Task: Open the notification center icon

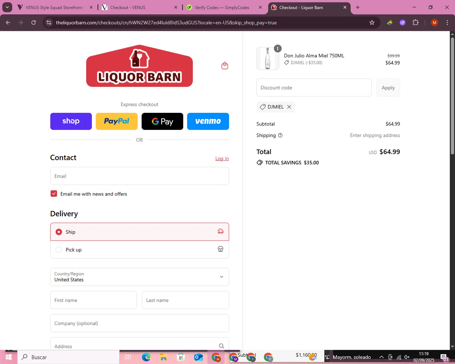Action: [x=444, y=357]
